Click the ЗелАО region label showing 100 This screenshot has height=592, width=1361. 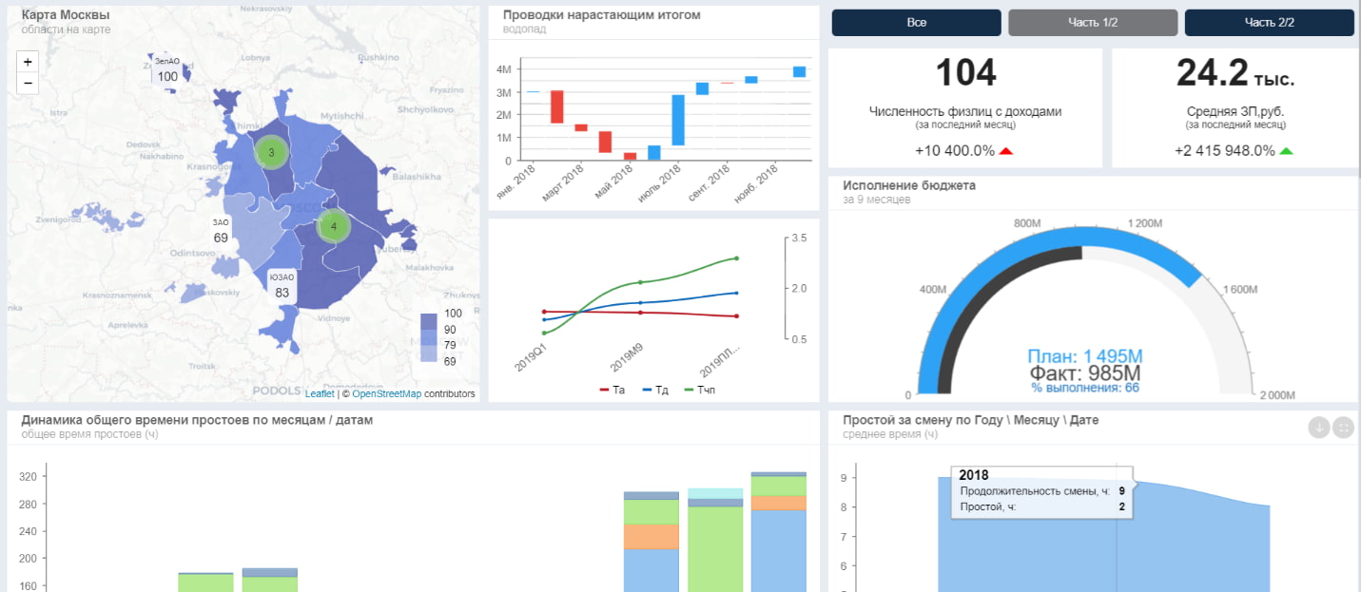(x=167, y=70)
